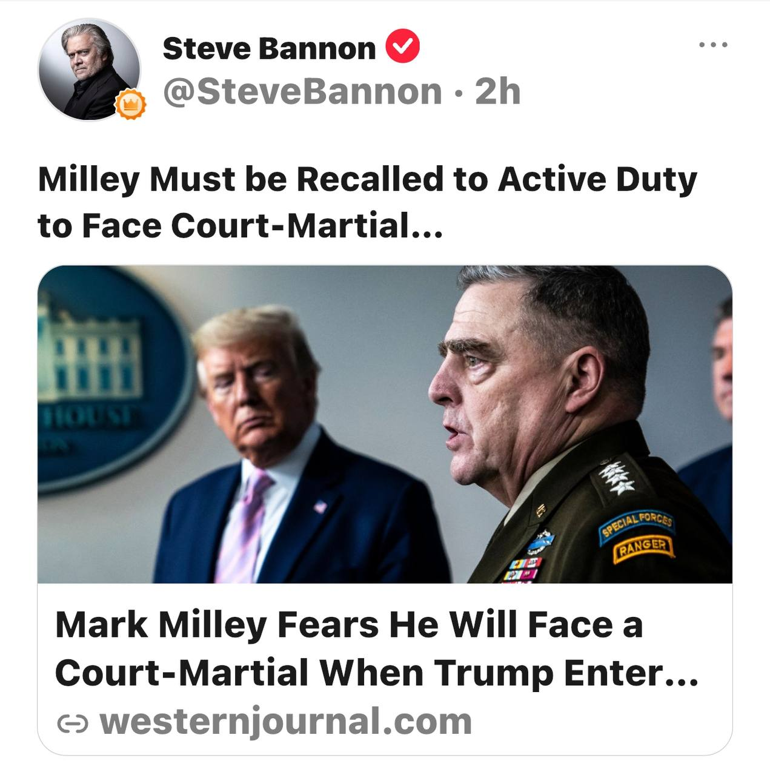770x775 pixels.
Task: Expand the truncated post text after Court-Martial
Action: pos(428,226)
